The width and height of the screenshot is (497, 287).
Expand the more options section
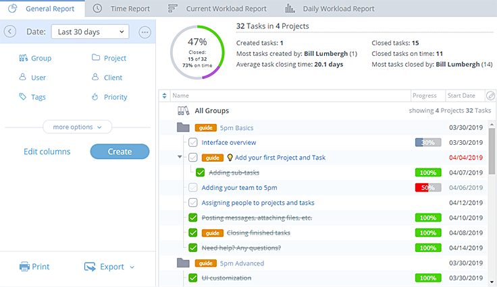pos(78,127)
